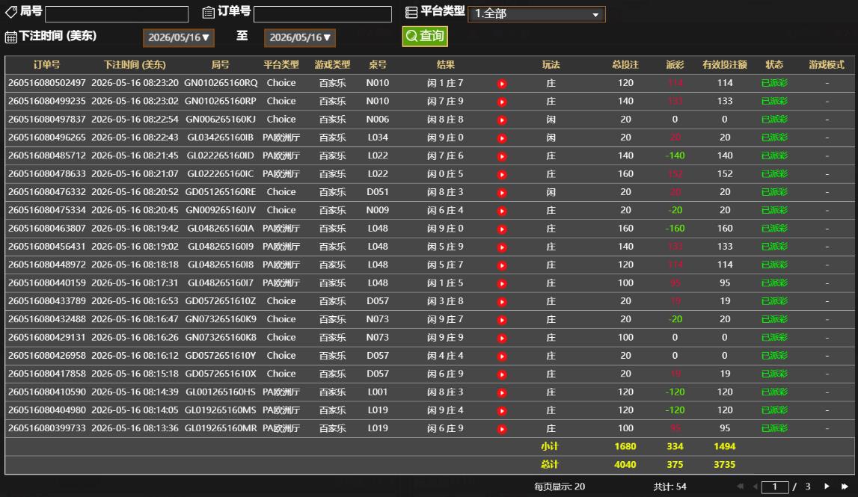Focus the 订单号 input field

[323, 13]
